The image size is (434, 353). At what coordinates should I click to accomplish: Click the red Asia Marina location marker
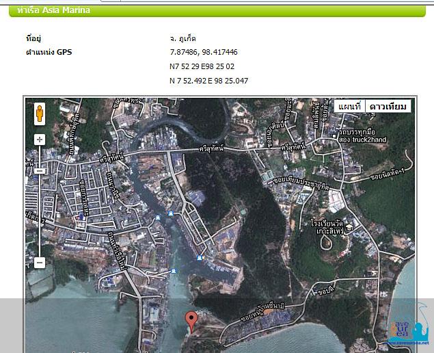pyautogui.click(x=192, y=319)
